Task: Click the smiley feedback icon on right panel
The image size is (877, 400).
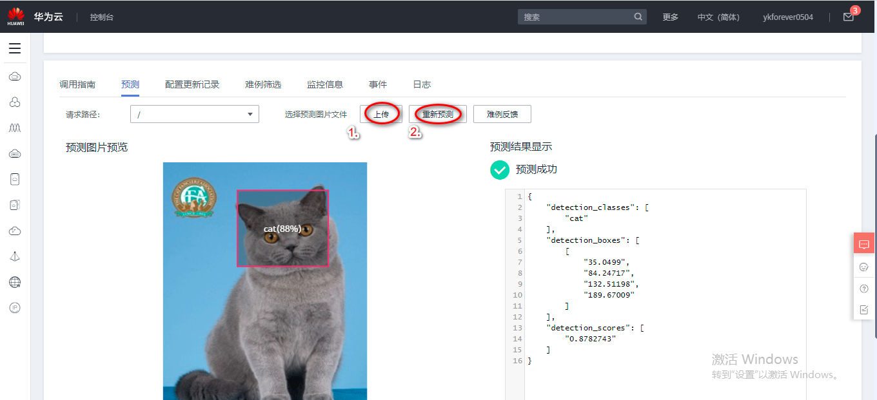Action: [x=864, y=267]
